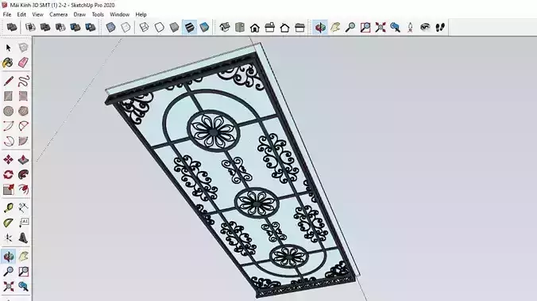The width and height of the screenshot is (537, 301).
Task: Set the Front standard view
Action: [x=255, y=27]
